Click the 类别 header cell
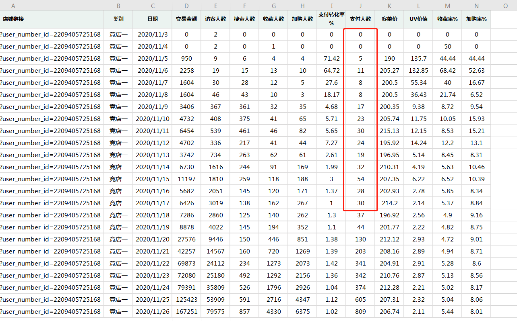The width and height of the screenshot is (517, 321). (118, 19)
